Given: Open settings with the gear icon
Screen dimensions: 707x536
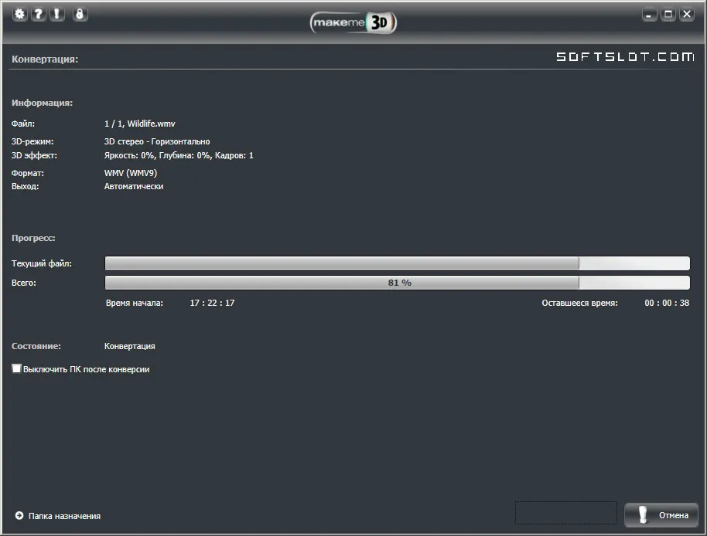Looking at the screenshot, I should tap(19, 14).
